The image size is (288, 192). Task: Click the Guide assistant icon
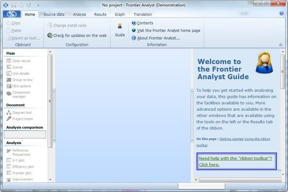tap(120, 30)
